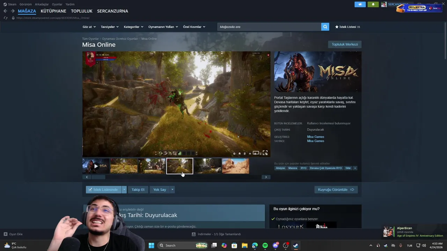447x251 pixels.
Task: Open the weather widget showing 9°C
Action: 15,245
